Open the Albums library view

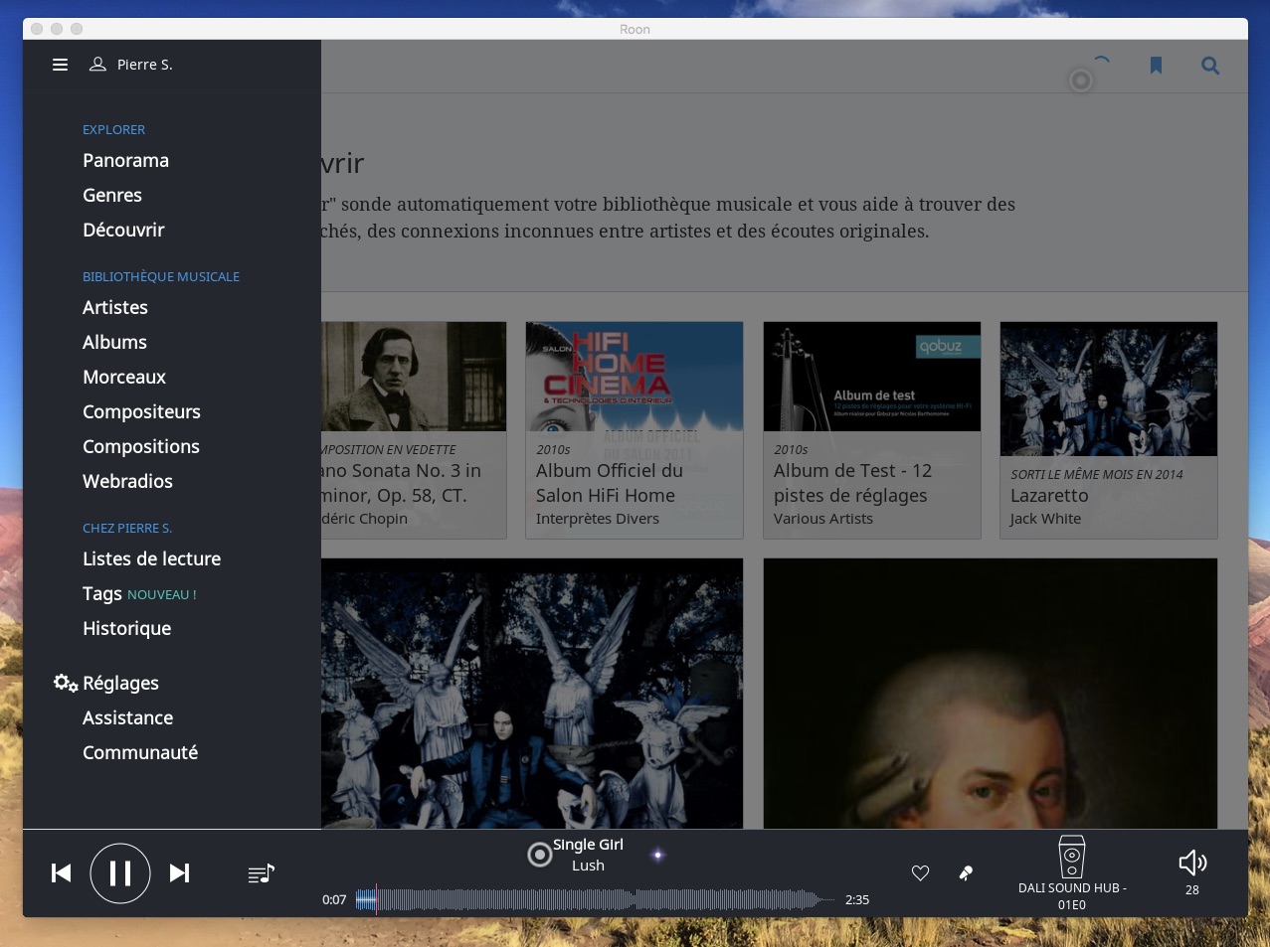point(114,343)
